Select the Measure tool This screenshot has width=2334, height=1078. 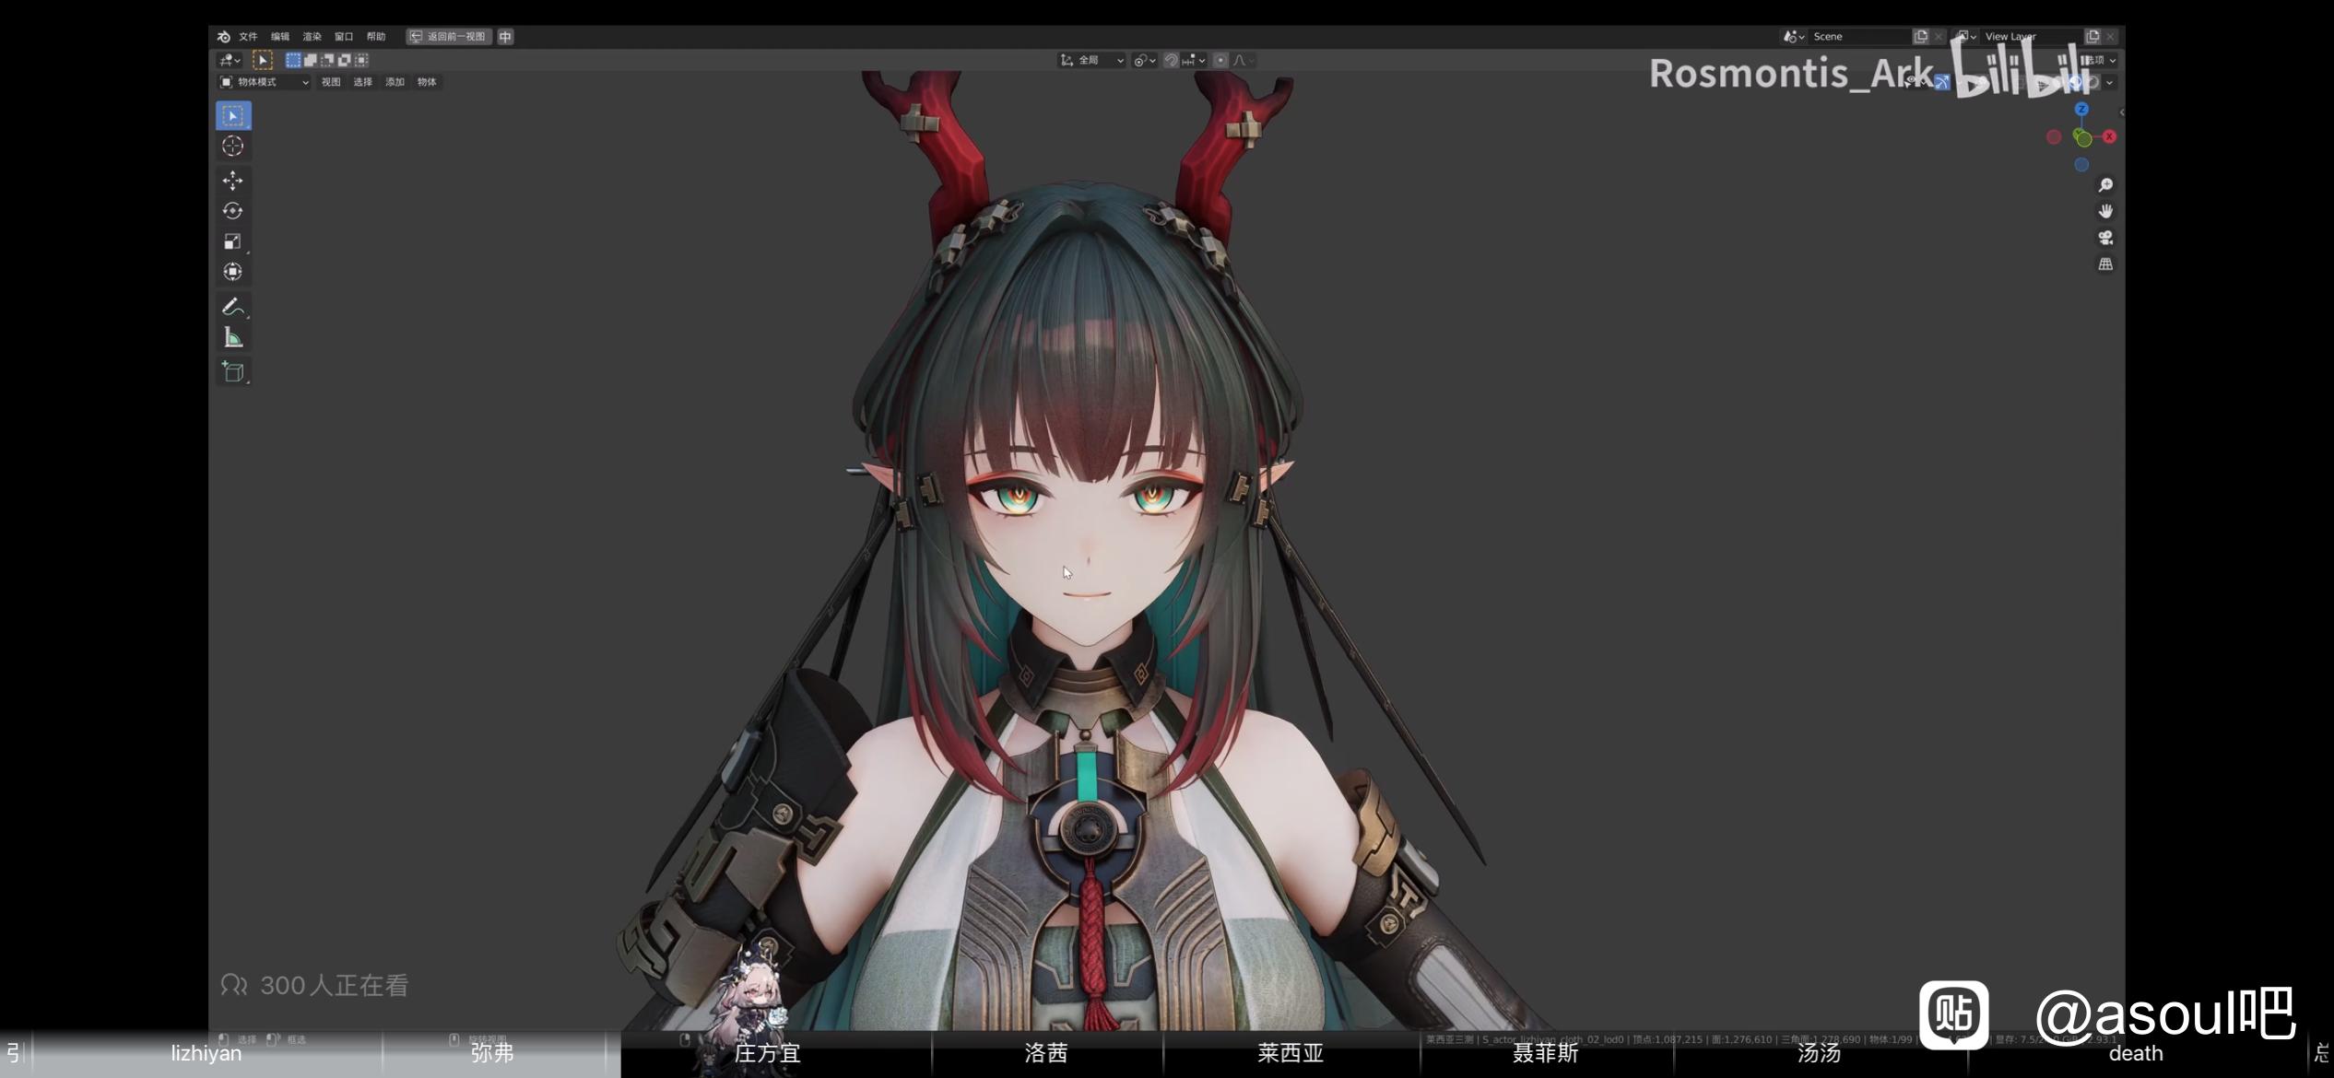coord(232,338)
